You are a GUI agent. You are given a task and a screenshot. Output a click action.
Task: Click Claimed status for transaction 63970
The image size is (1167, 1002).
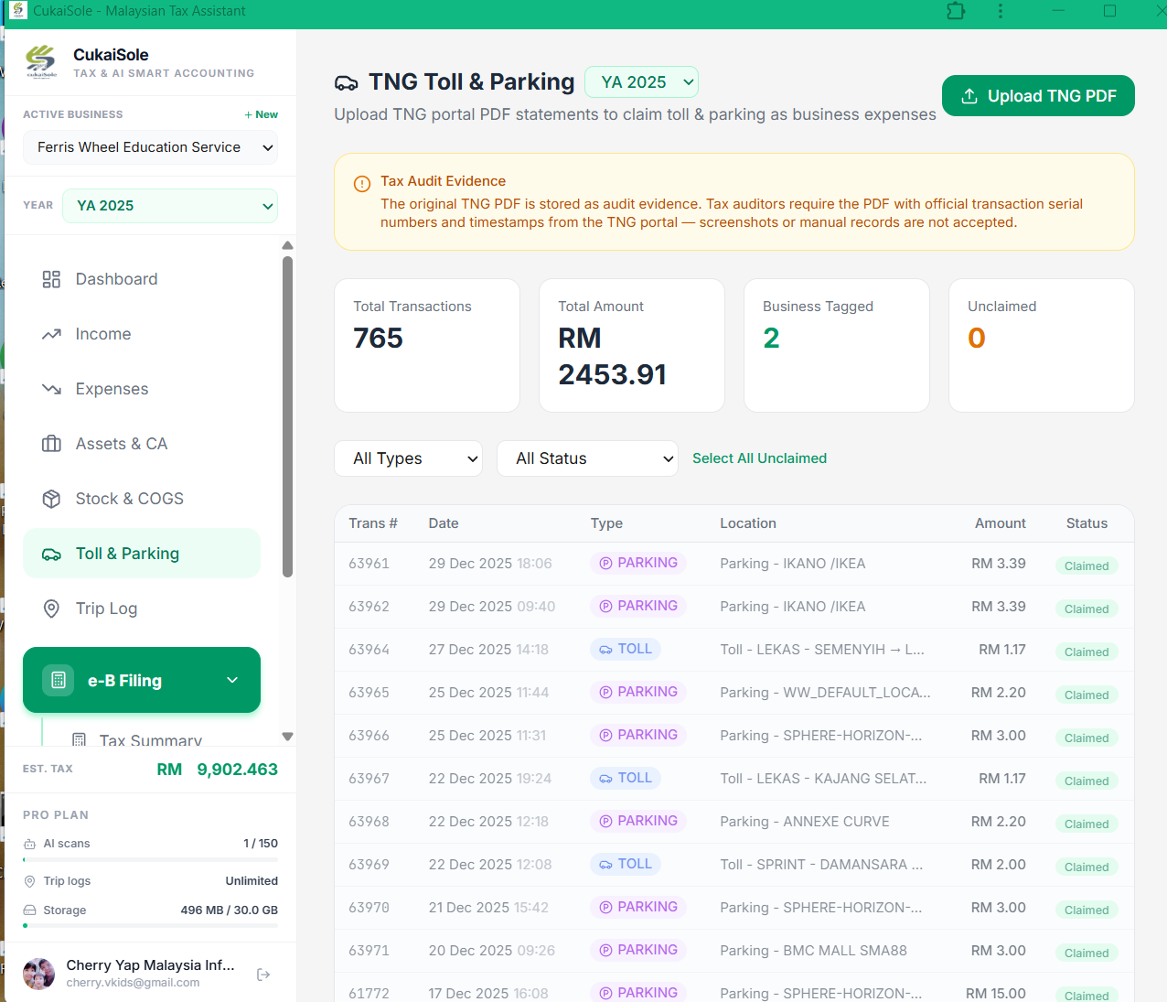pos(1087,910)
